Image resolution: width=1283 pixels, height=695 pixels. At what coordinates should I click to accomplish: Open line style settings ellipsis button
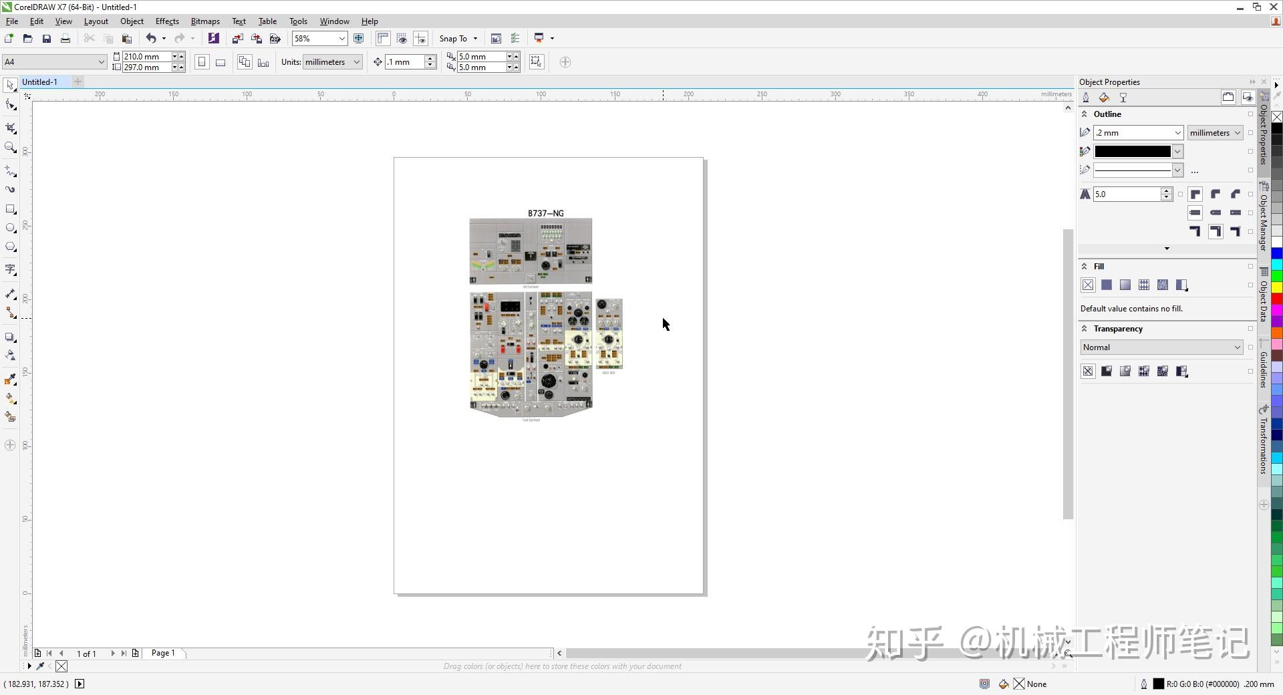coord(1195,171)
